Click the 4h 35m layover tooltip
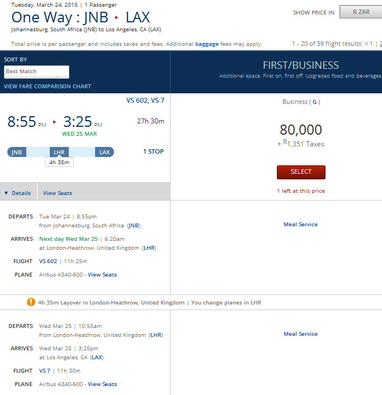 (x=59, y=163)
